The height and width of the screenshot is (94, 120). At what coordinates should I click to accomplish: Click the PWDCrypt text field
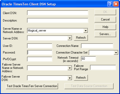pyautogui.click(x=40, y=59)
